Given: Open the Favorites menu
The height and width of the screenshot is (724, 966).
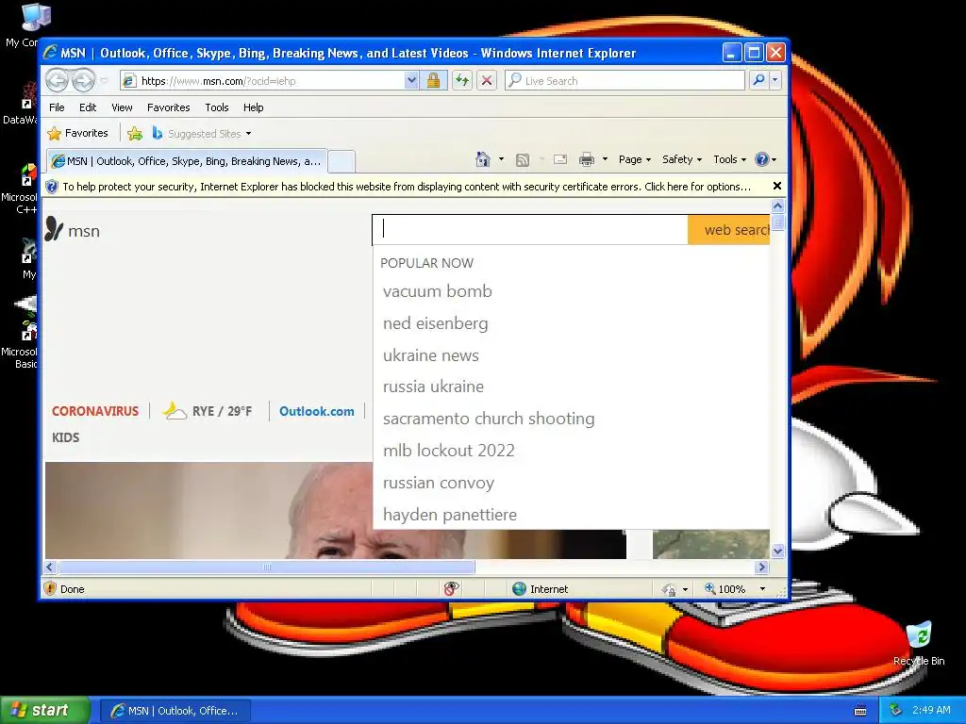Looking at the screenshot, I should pos(168,107).
